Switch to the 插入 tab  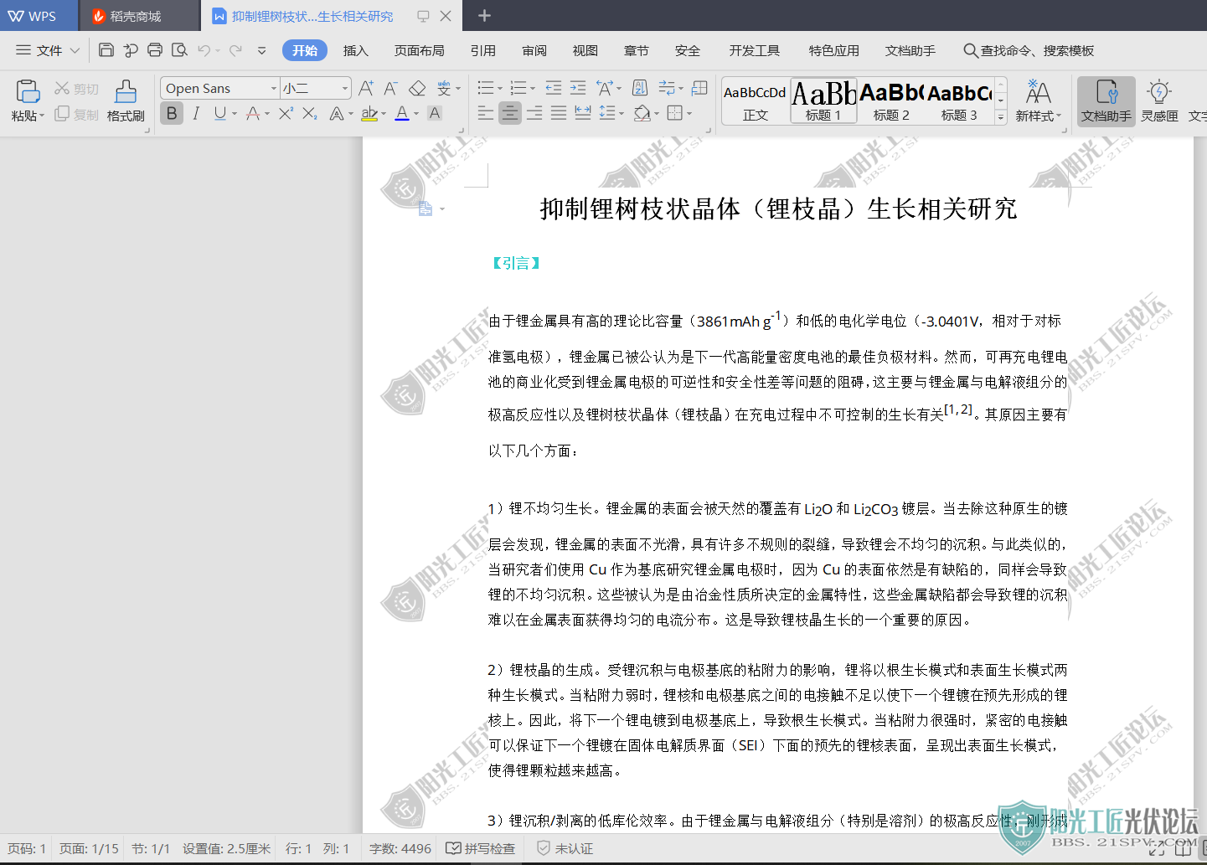tap(356, 50)
